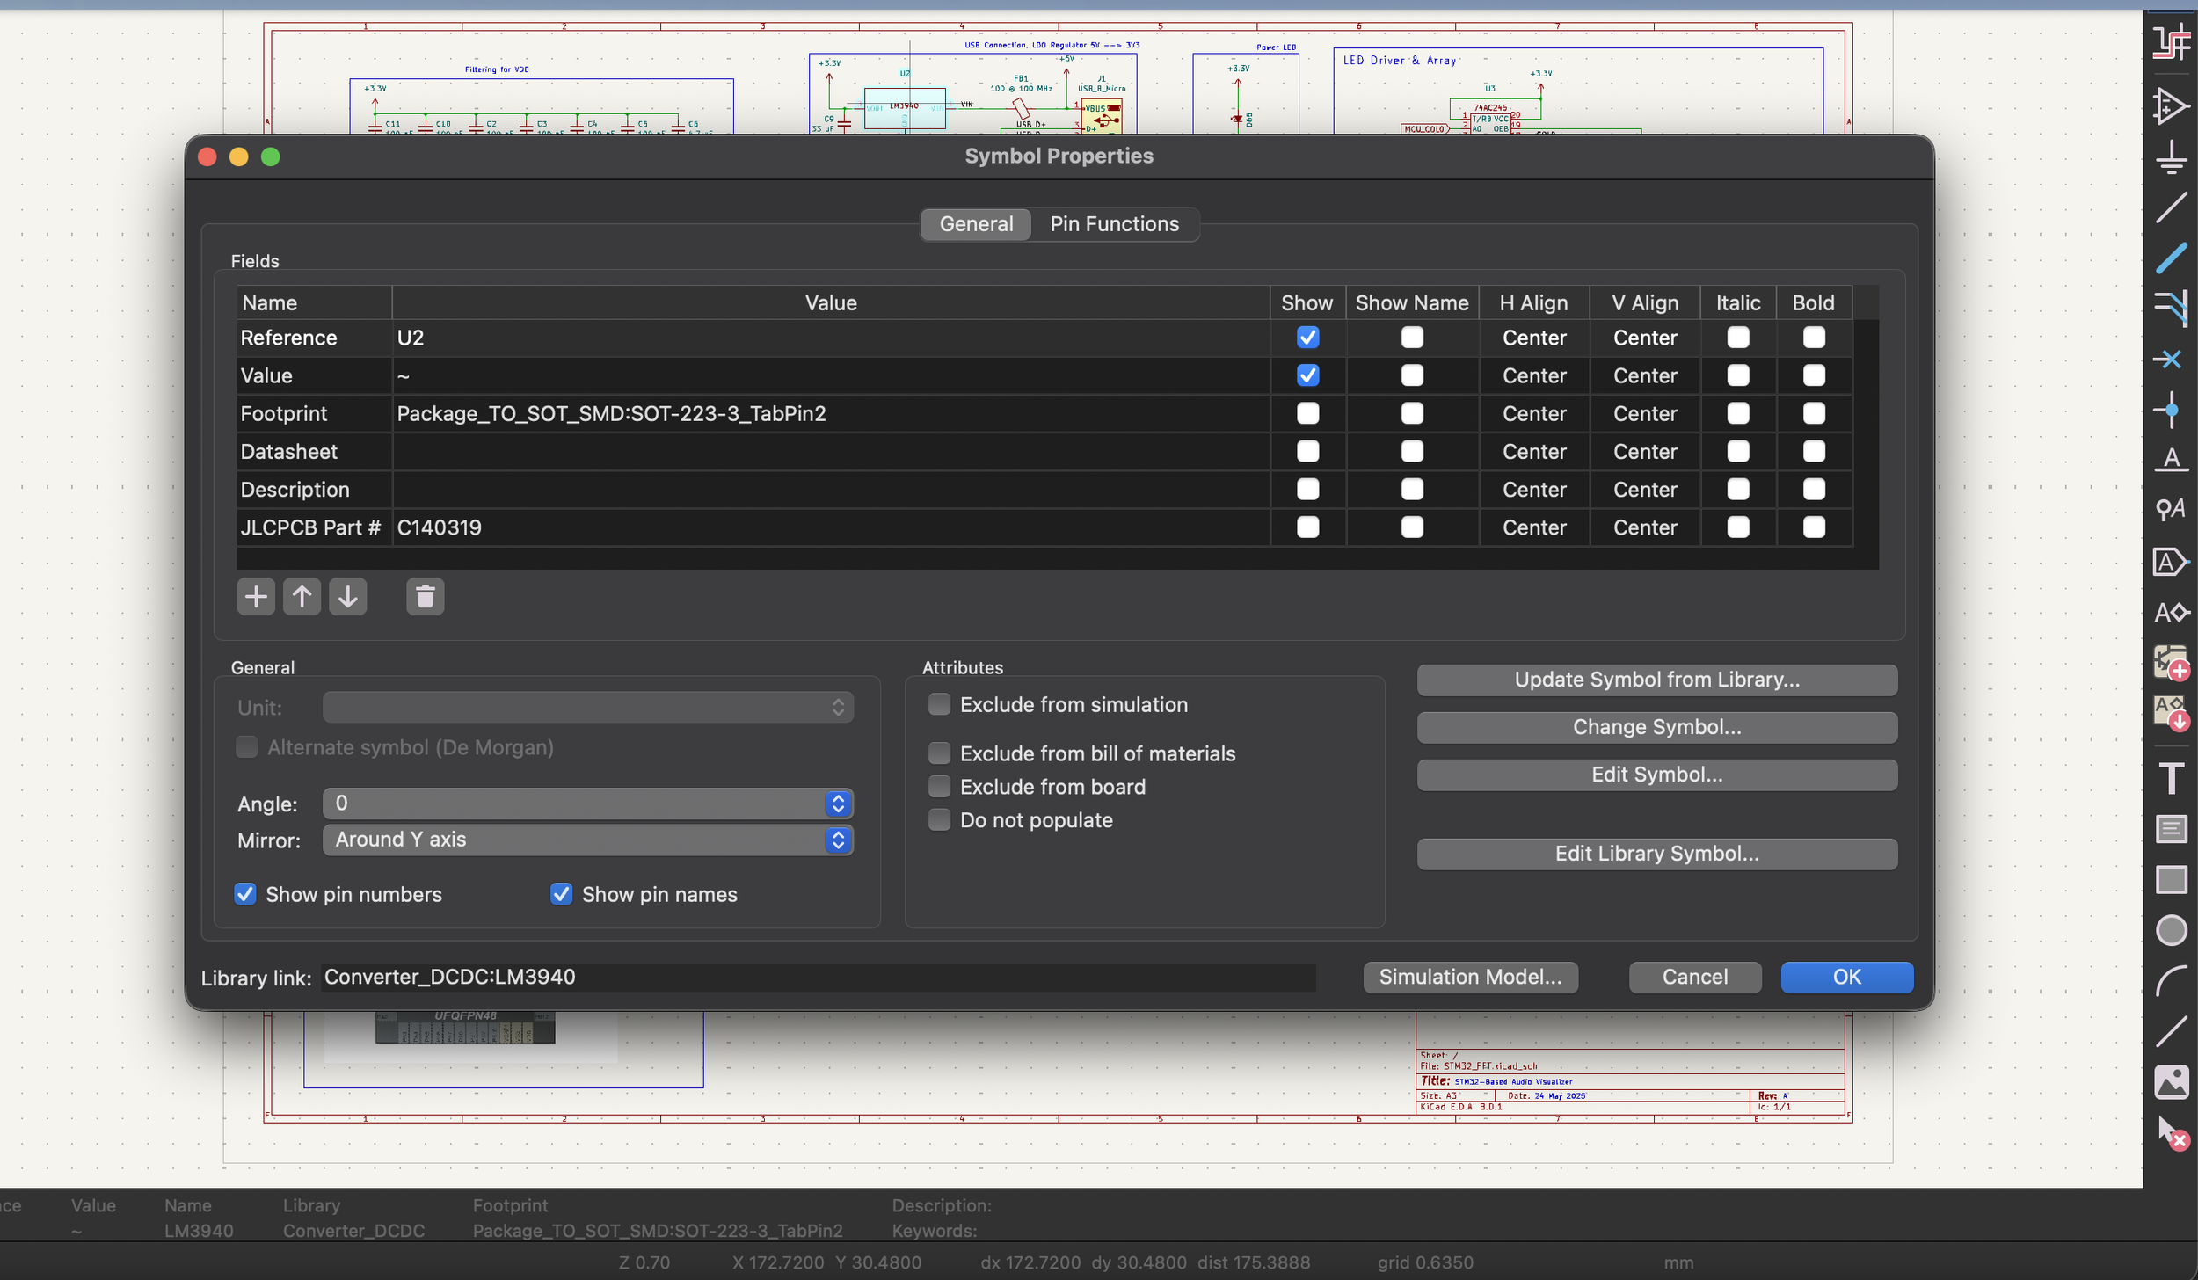Viewport: 2198px width, 1280px height.
Task: Select the General tab
Action: click(976, 224)
